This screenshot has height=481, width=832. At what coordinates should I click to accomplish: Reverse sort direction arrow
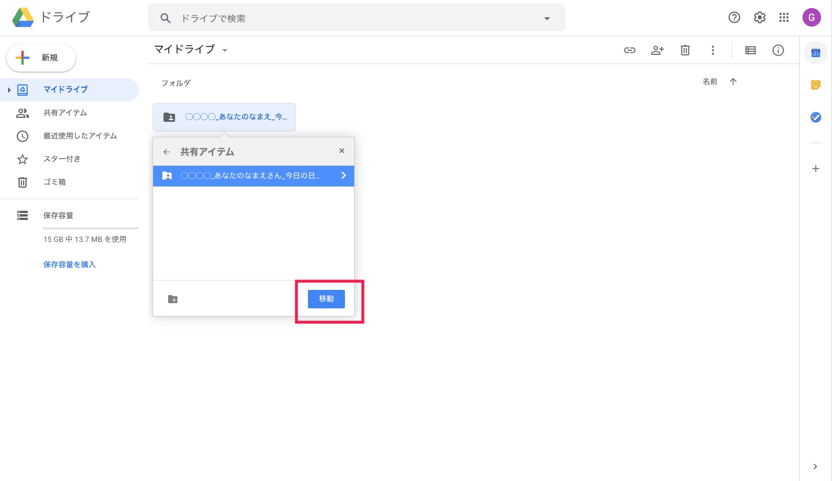point(733,82)
